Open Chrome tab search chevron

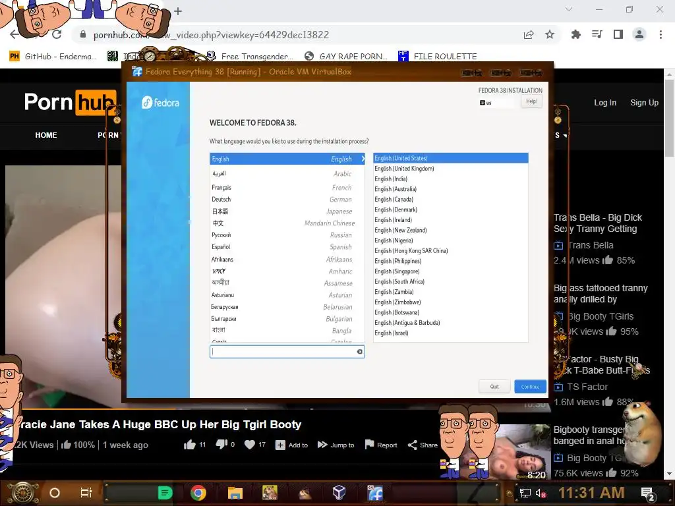coord(569,9)
